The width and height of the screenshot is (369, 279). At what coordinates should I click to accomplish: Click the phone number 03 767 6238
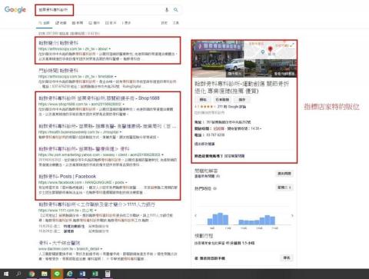[x=215, y=135]
